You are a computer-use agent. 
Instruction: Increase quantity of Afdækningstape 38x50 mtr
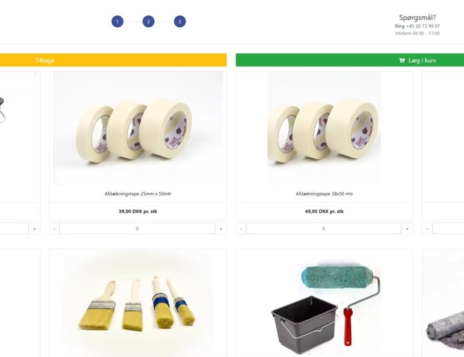pyautogui.click(x=407, y=228)
